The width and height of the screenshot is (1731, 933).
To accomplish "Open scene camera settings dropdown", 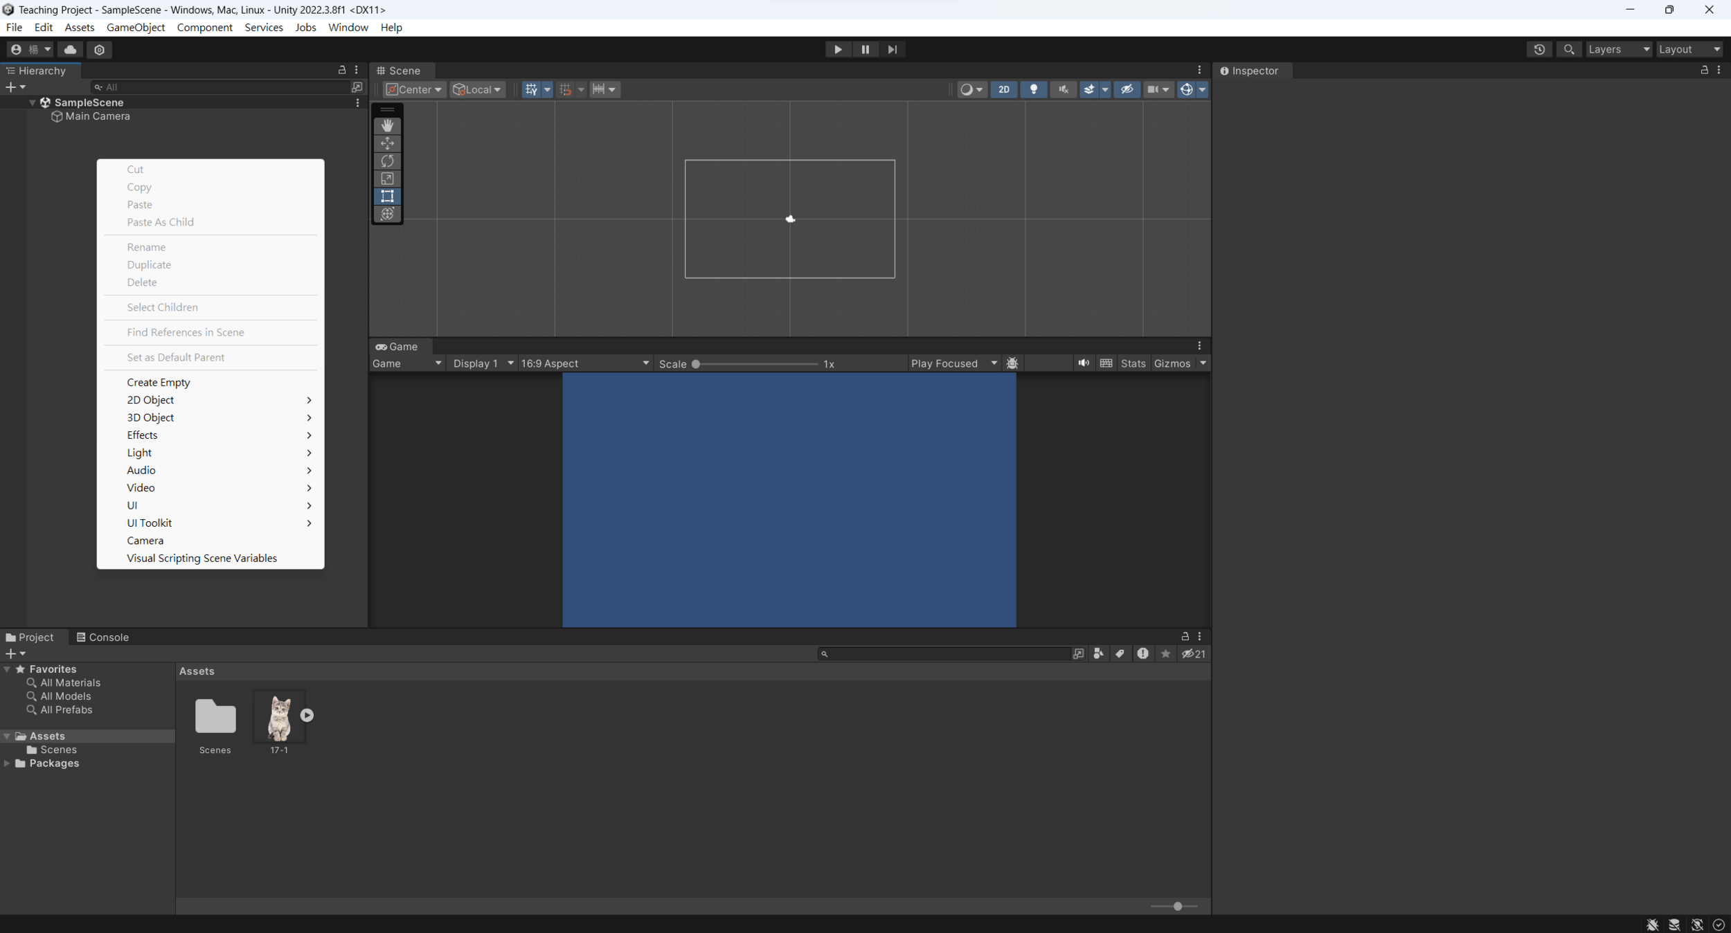I will (x=1158, y=89).
